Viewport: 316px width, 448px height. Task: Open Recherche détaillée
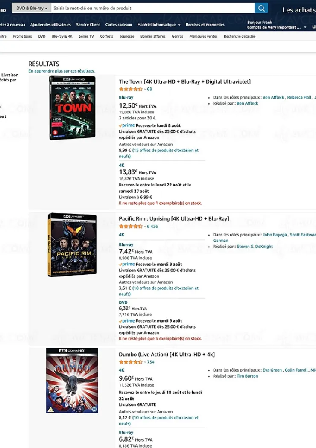coord(240,36)
